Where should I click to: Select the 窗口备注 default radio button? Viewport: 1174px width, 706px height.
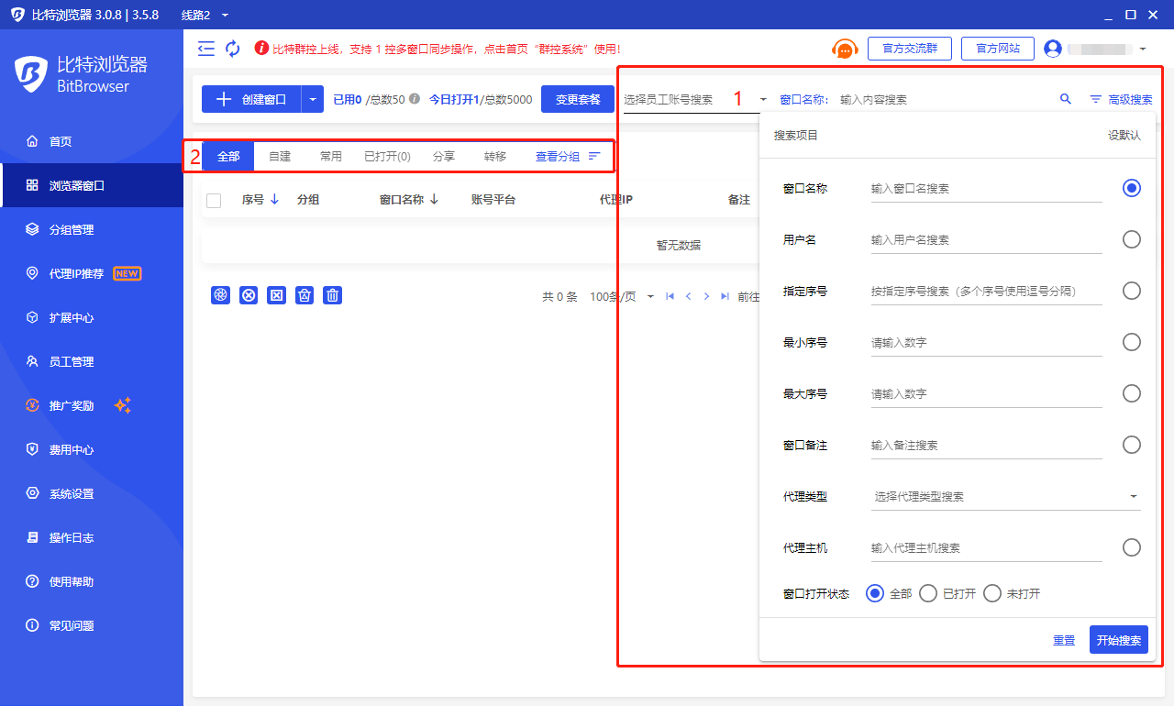(x=1132, y=445)
